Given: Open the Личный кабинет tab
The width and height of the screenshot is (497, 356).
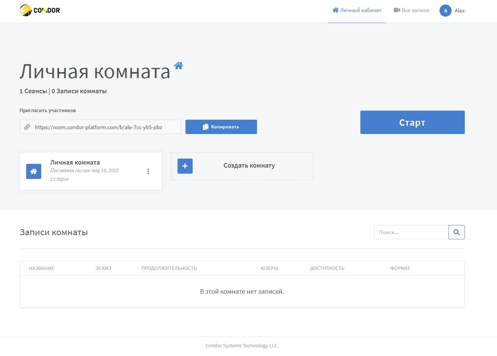Looking at the screenshot, I should click(x=357, y=10).
